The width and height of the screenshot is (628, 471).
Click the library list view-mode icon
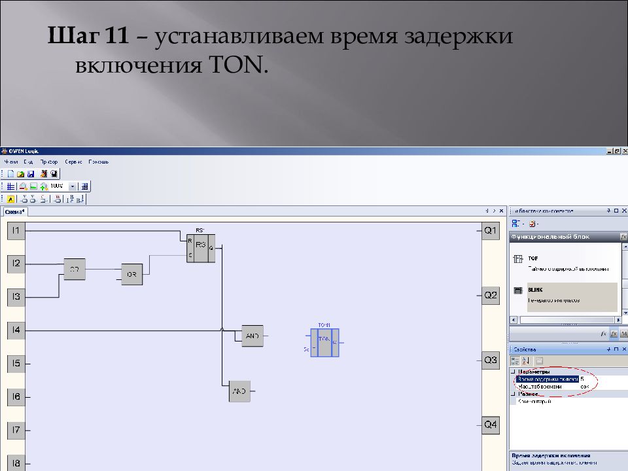pyautogui.click(x=517, y=224)
